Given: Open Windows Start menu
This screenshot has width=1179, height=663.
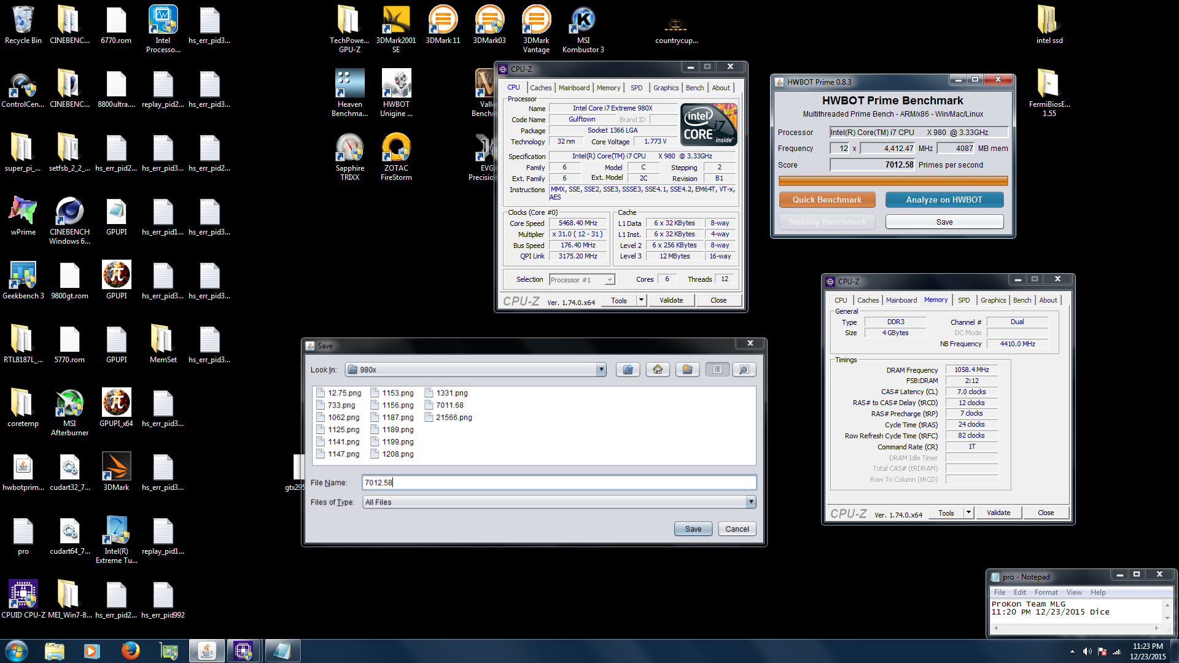Looking at the screenshot, I should coord(17,651).
